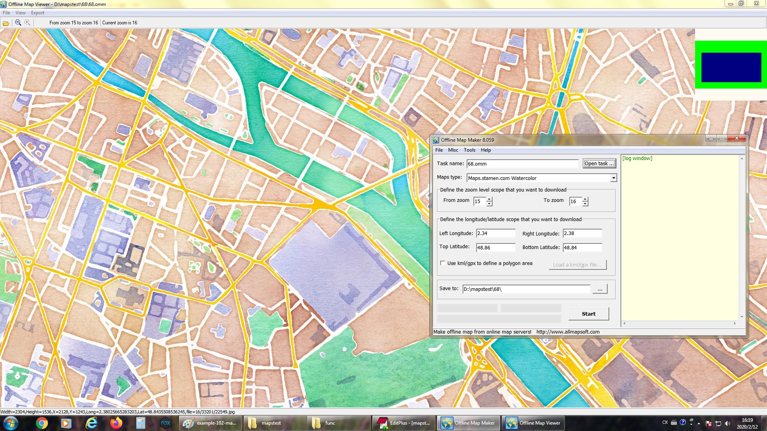The image size is (767, 431).
Task: Open the Nox app taskbar icon
Action: pyautogui.click(x=165, y=423)
